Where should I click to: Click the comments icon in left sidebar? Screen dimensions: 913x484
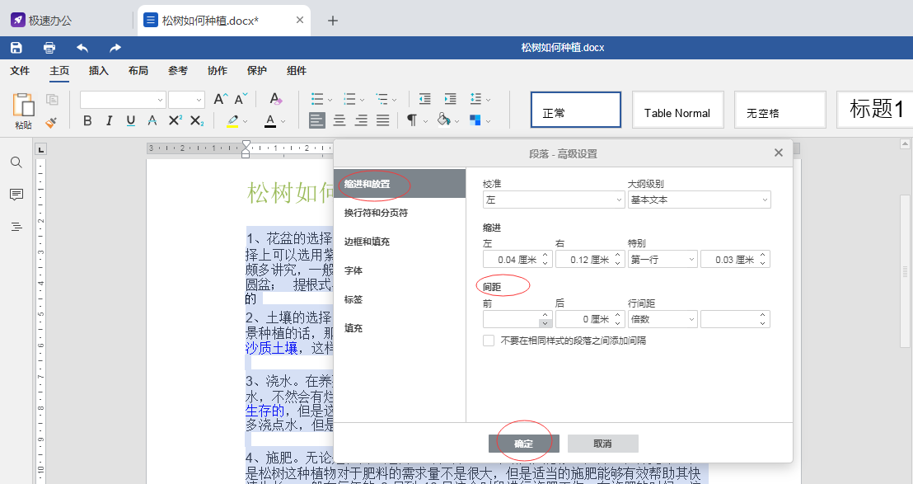pos(16,195)
